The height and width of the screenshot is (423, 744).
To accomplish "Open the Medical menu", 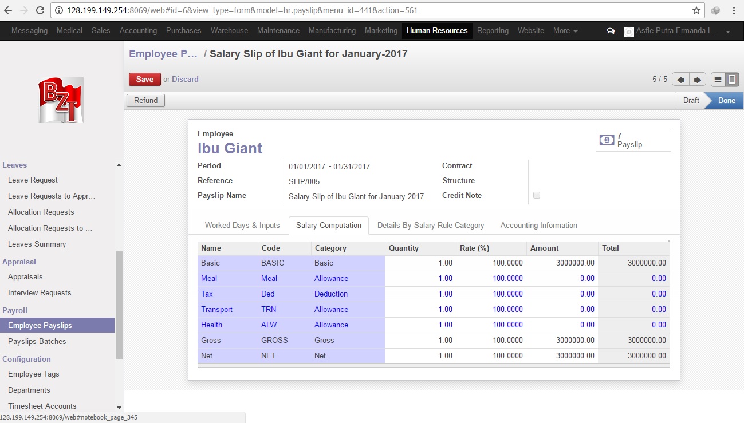I will tap(69, 31).
